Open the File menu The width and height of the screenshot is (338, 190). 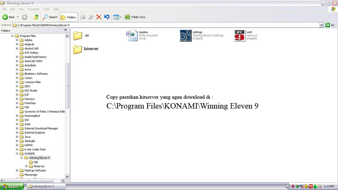4,9
